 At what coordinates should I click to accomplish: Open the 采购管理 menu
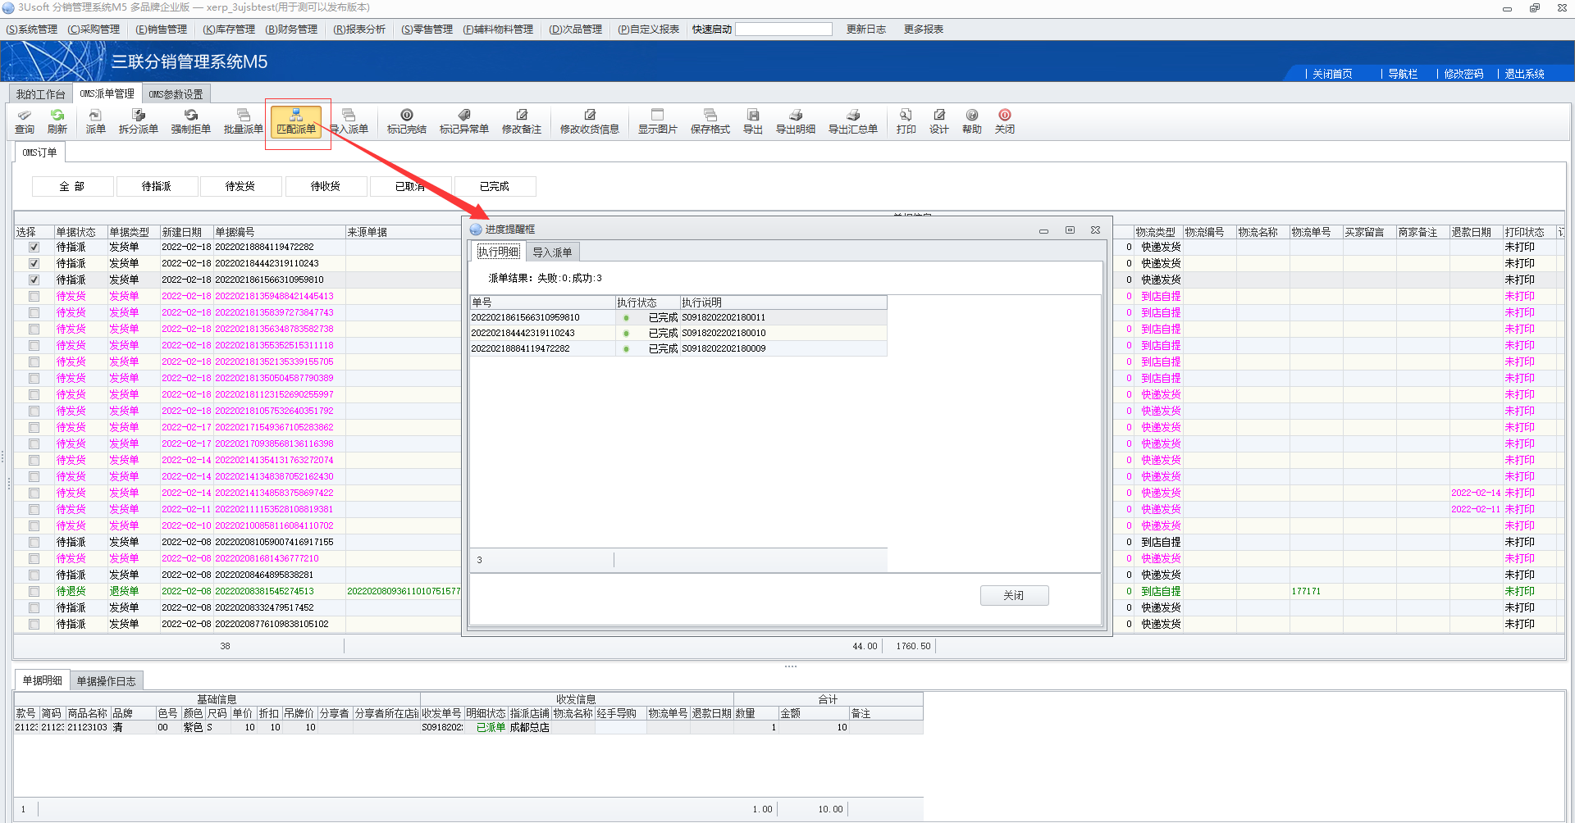click(94, 30)
